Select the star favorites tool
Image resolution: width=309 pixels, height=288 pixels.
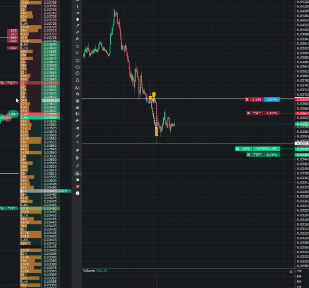pos(78,94)
